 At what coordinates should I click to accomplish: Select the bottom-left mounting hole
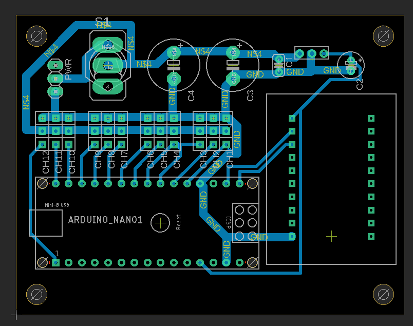[x=37, y=294]
